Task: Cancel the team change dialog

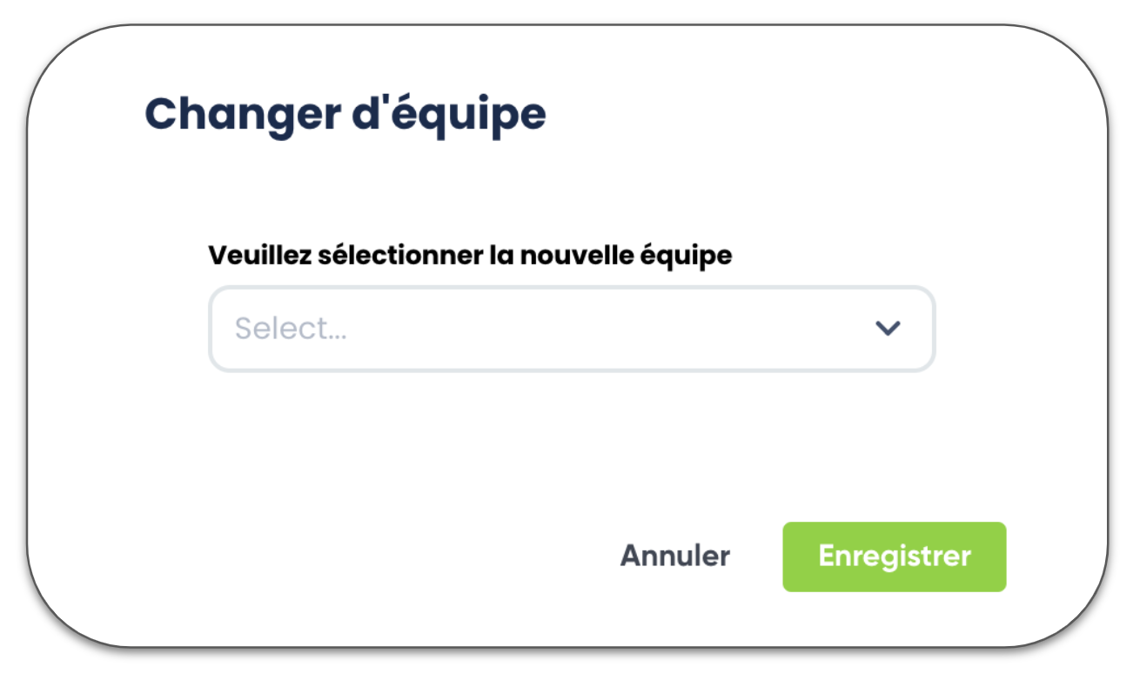Action: point(674,557)
